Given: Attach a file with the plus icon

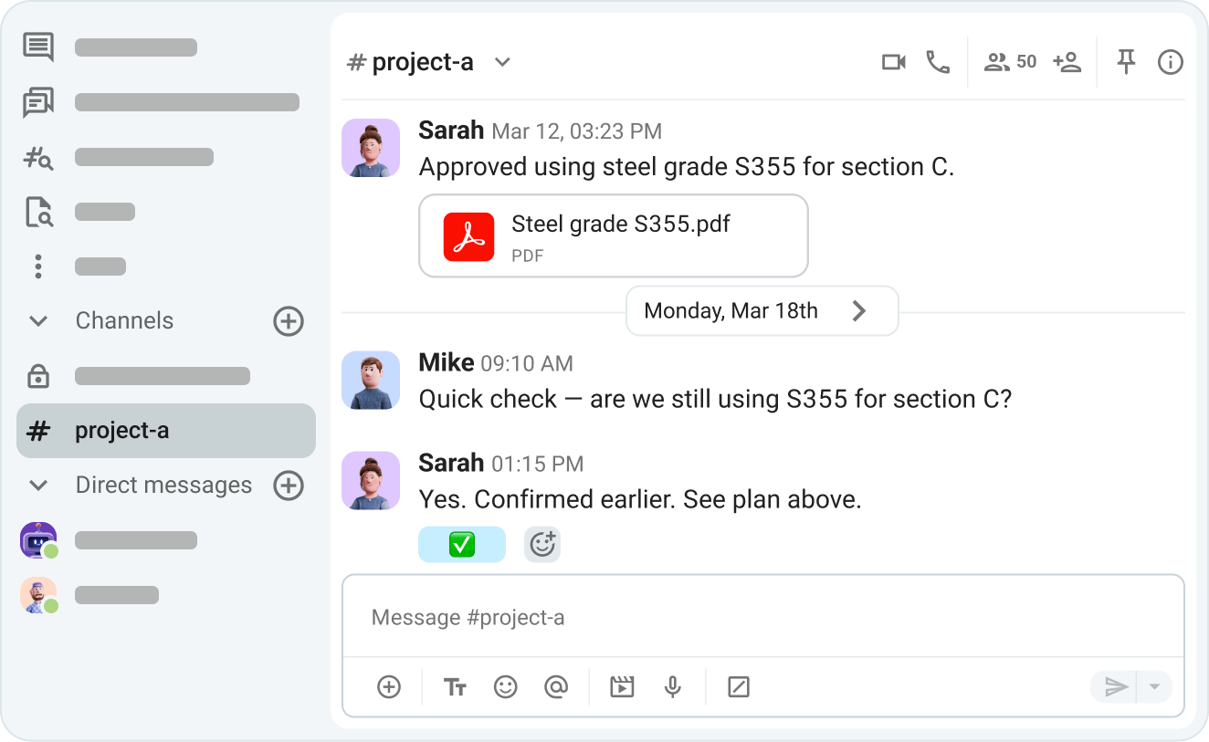Looking at the screenshot, I should pyautogui.click(x=389, y=686).
